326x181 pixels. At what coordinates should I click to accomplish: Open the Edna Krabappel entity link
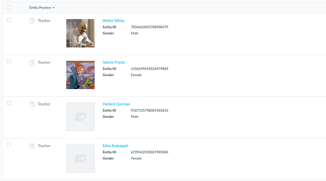pyautogui.click(x=115, y=146)
